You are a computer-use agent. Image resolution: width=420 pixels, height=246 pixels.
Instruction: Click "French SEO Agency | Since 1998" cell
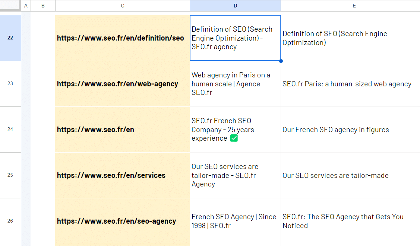coord(235,221)
